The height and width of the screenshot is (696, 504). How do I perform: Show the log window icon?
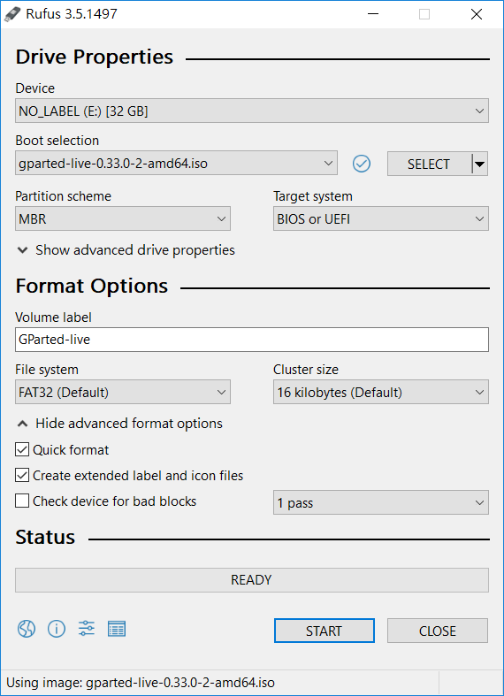coord(117,629)
